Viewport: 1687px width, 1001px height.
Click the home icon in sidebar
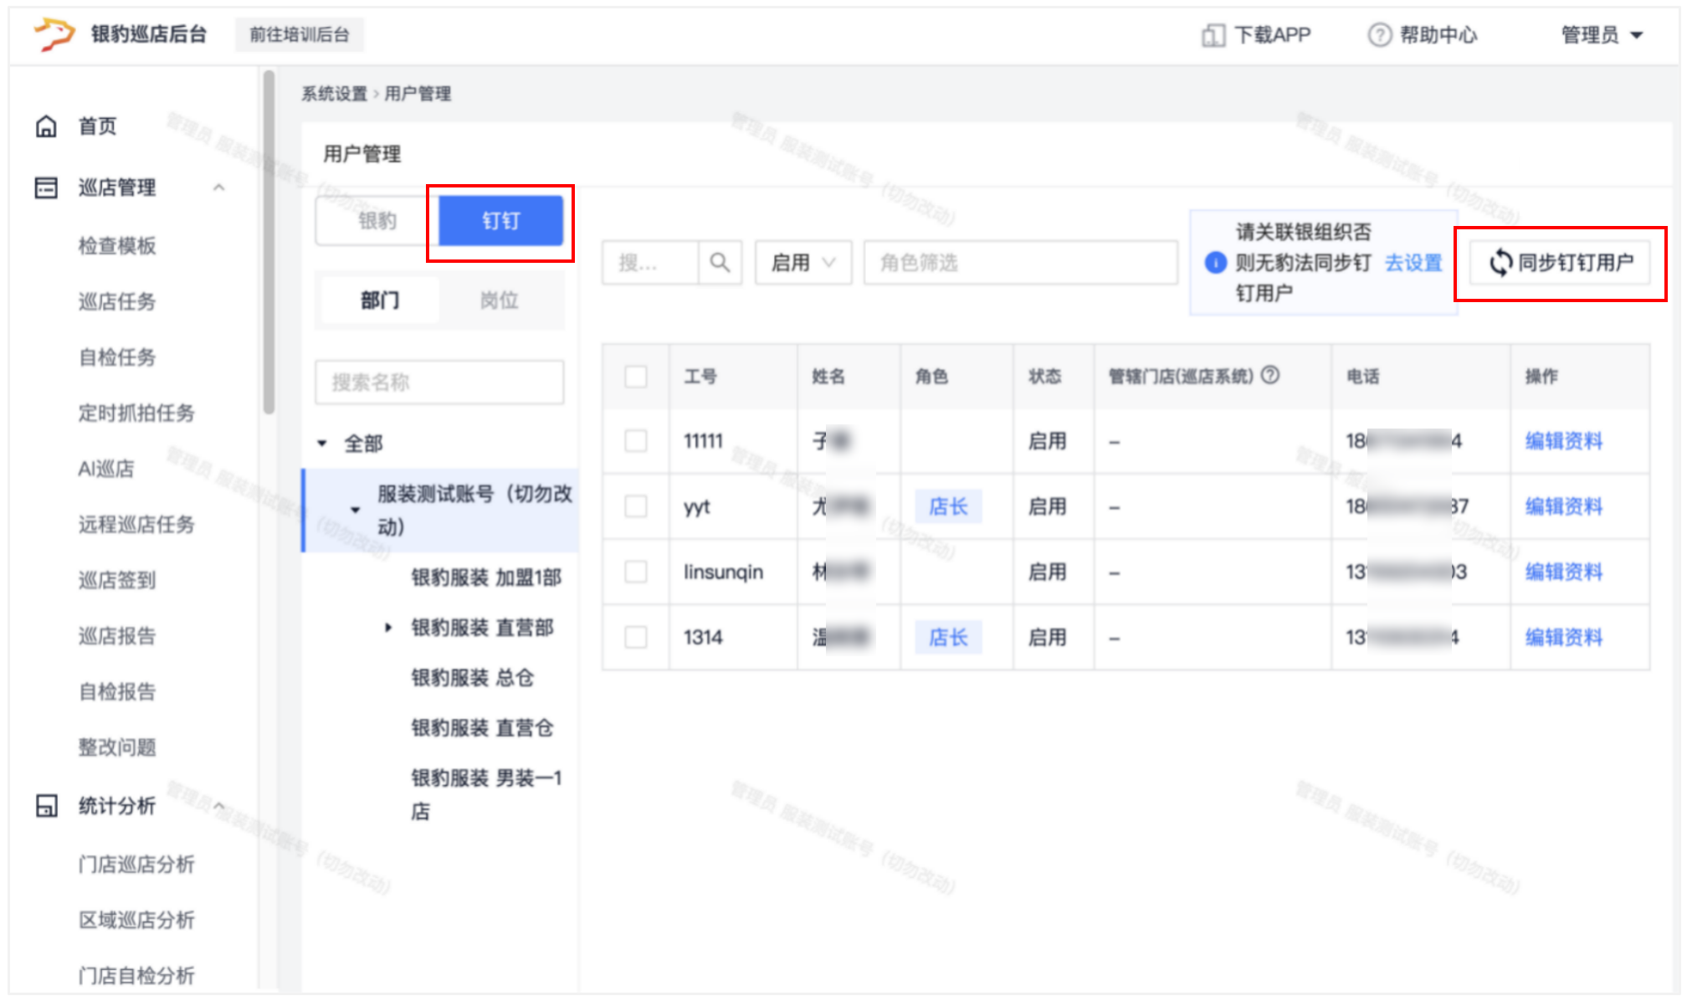click(46, 126)
